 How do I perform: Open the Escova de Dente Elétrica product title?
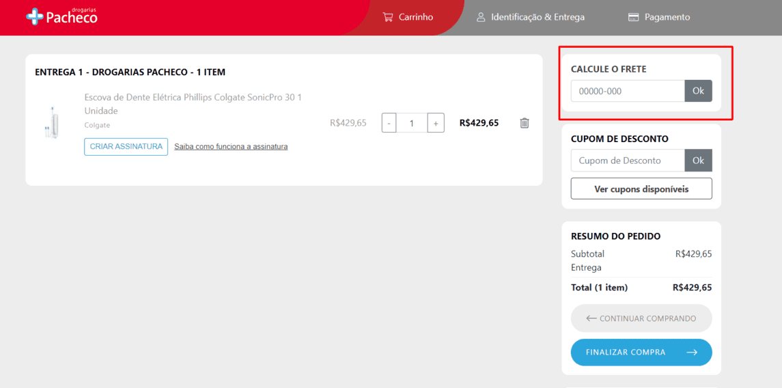(x=193, y=104)
